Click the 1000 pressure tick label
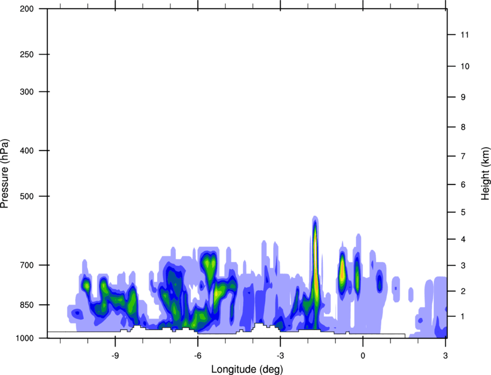Screen dimensions: 491x375 (25, 338)
